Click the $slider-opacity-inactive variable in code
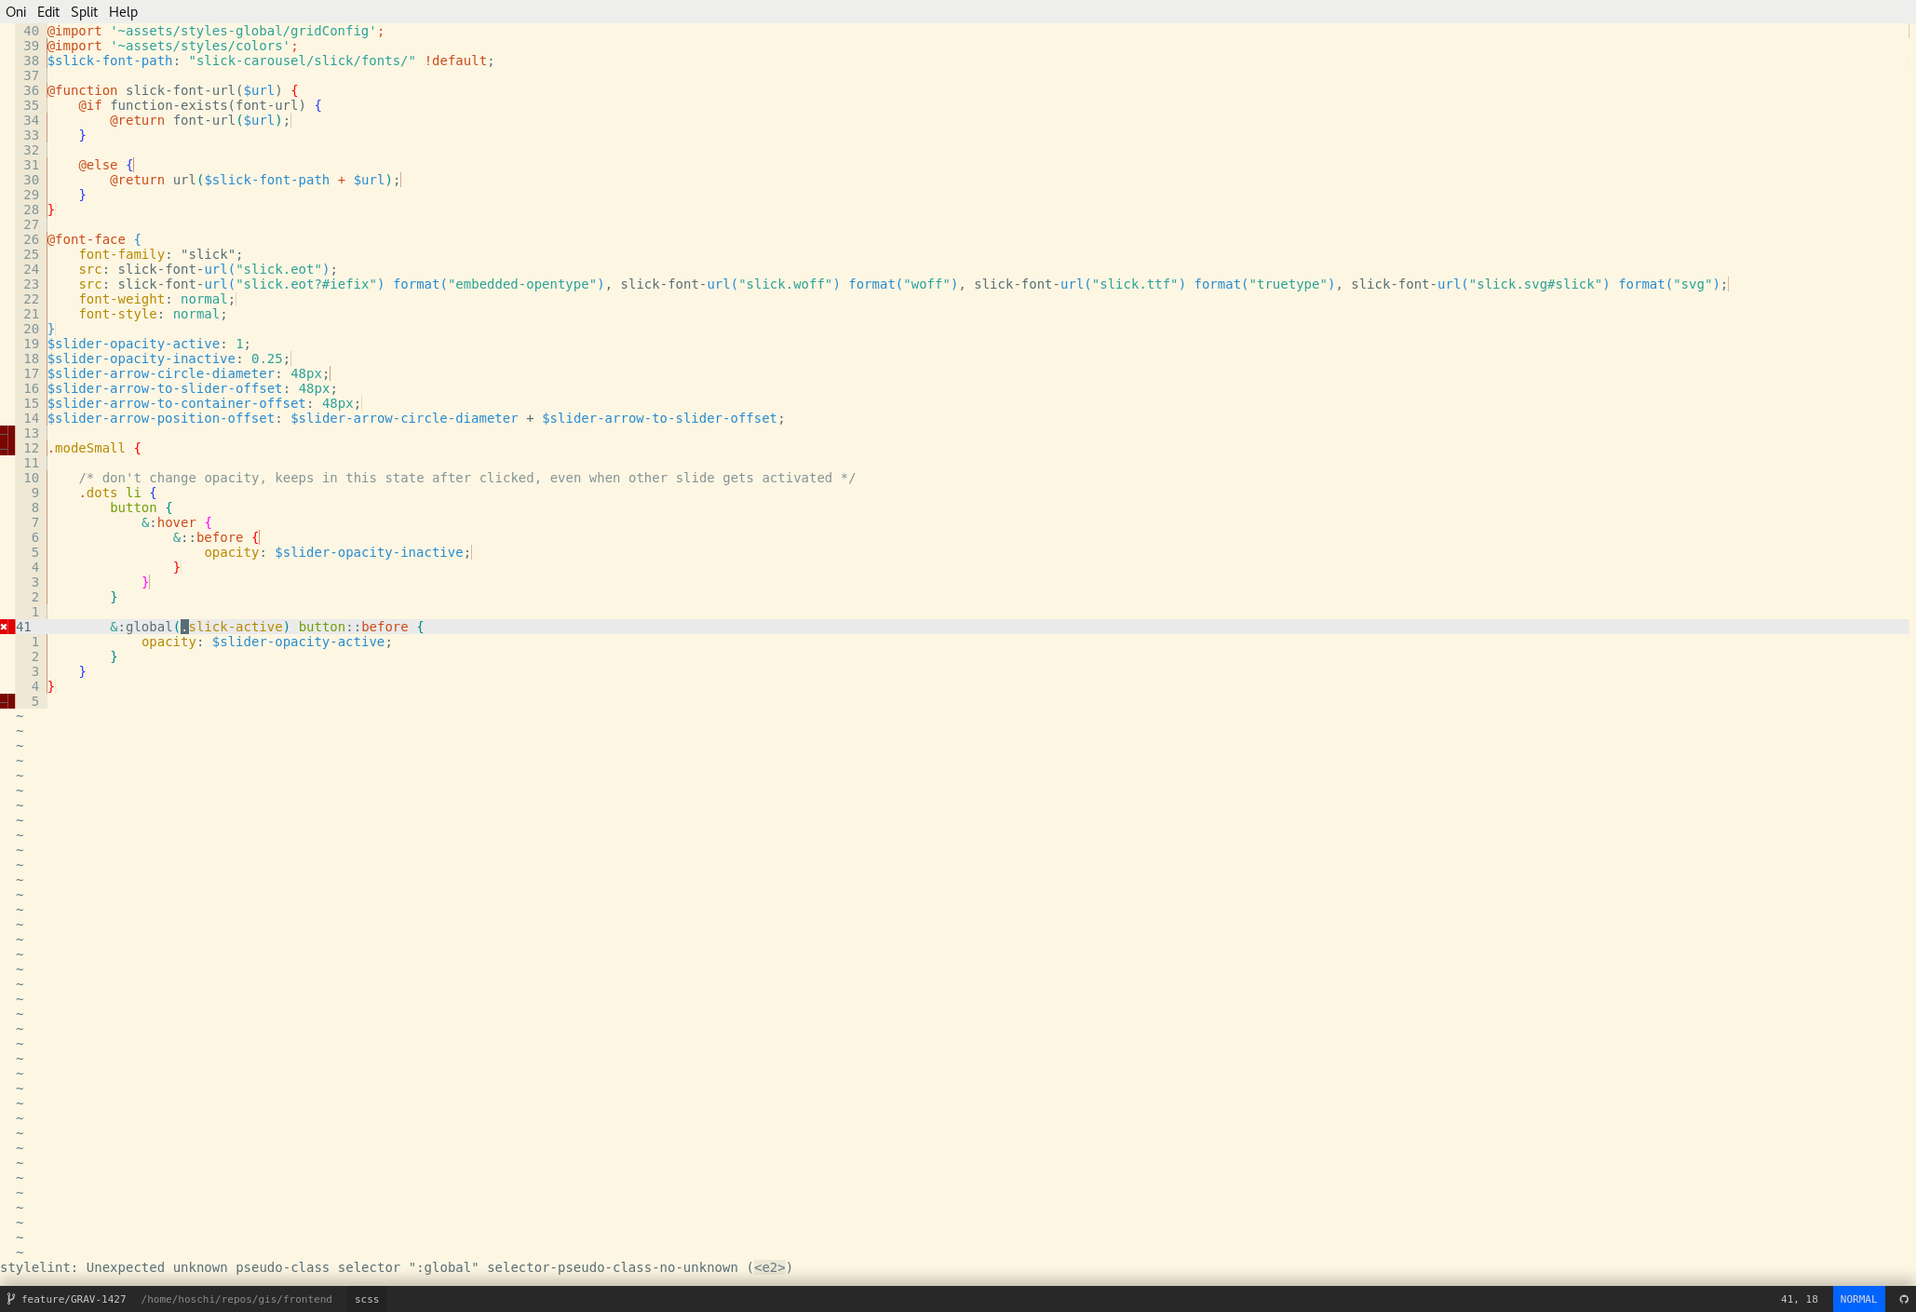This screenshot has width=1916, height=1312. (369, 552)
